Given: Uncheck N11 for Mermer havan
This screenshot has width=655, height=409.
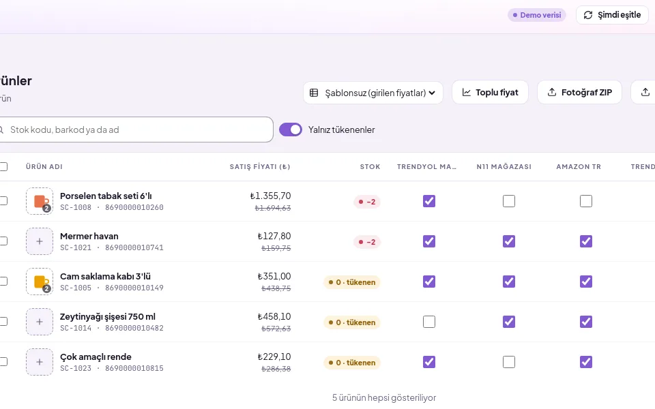Looking at the screenshot, I should tap(509, 241).
